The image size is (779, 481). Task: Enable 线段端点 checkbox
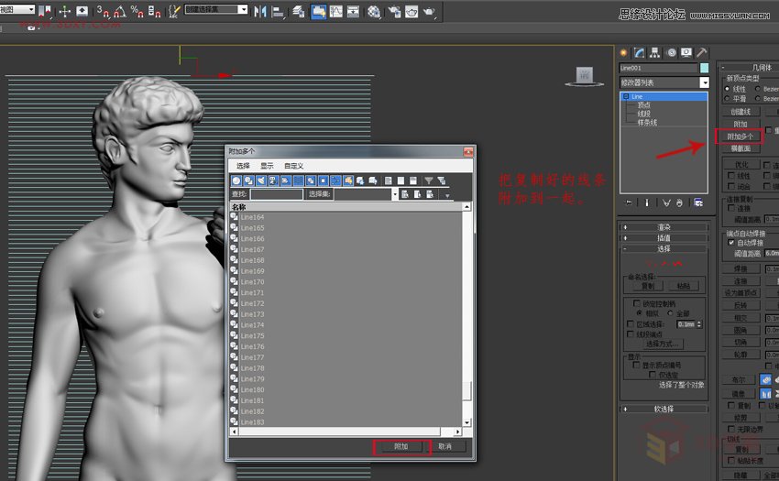point(631,333)
